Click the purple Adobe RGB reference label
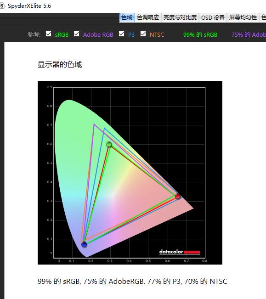 click(98, 35)
